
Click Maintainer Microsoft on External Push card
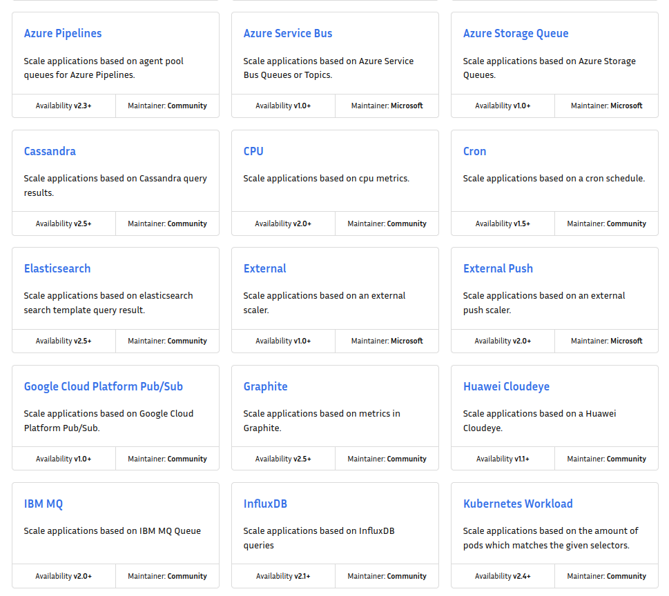click(x=607, y=341)
